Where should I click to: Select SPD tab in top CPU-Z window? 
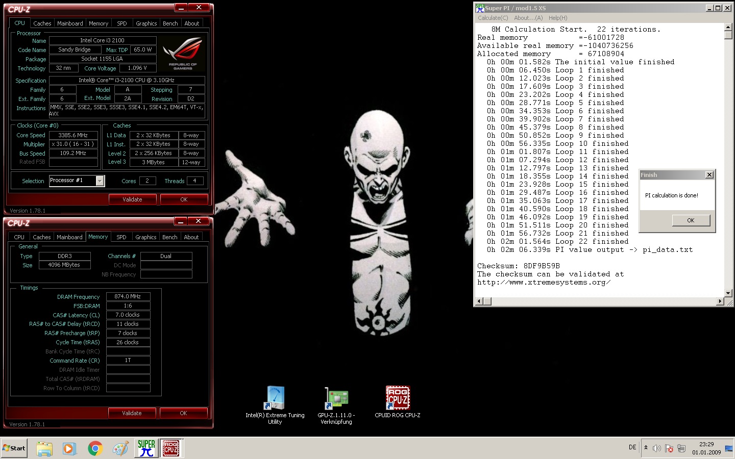coord(121,23)
